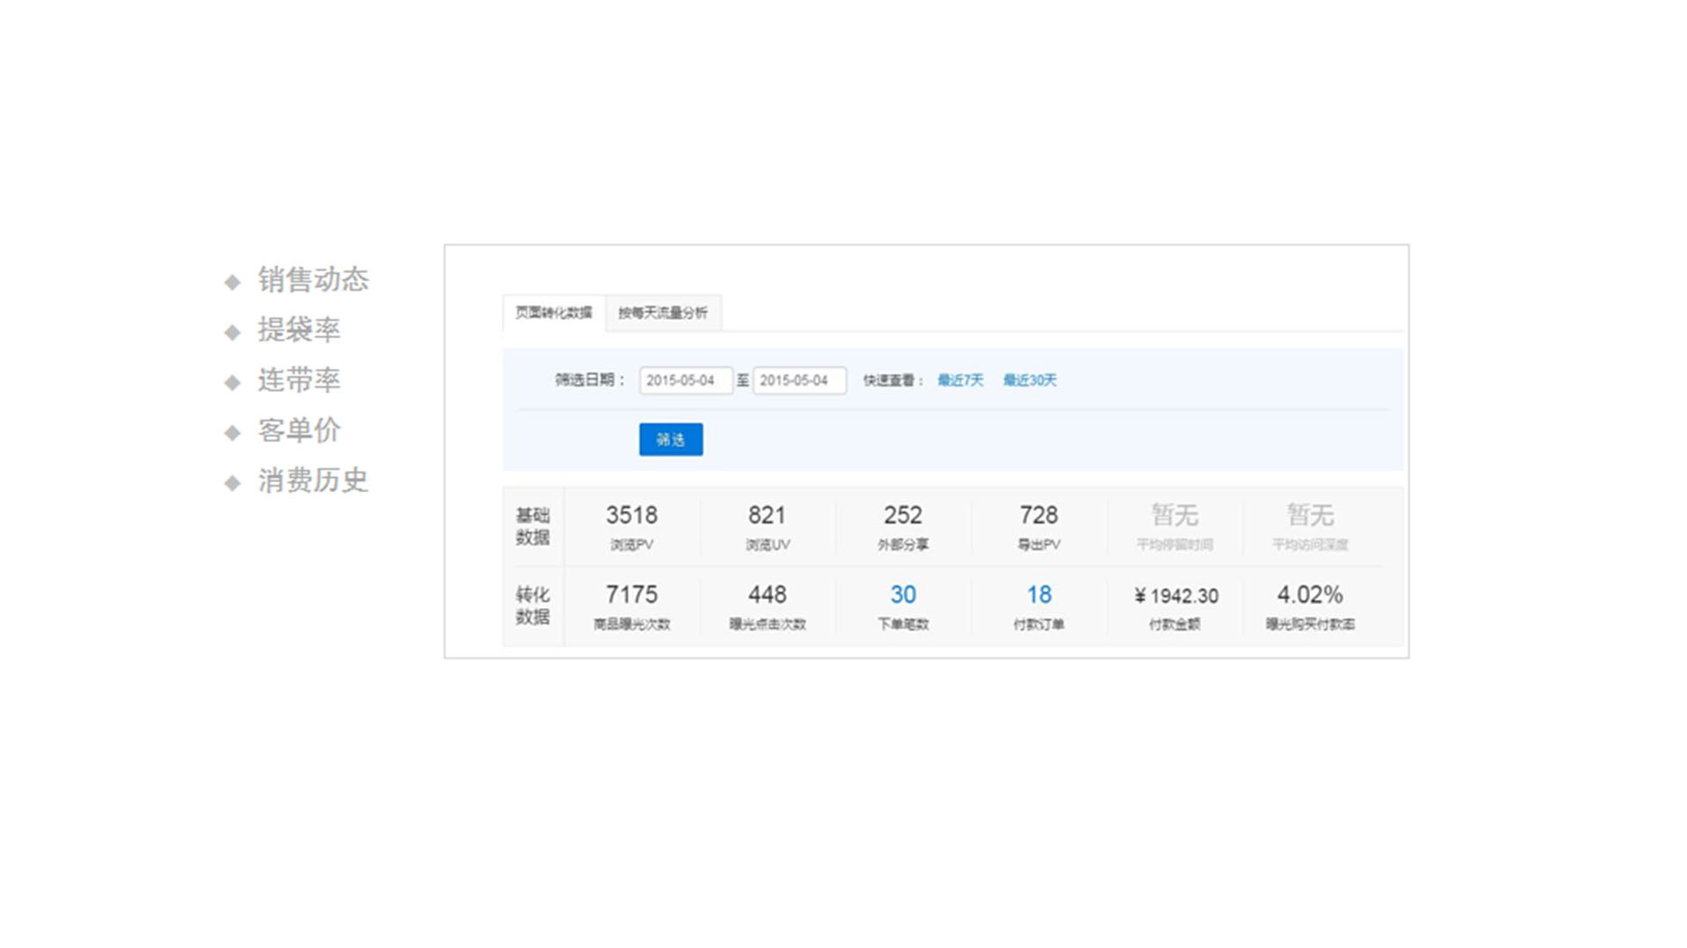This screenshot has width=1687, height=948.
Task: Select 销售动态 in the left sidebar
Action: 312,279
